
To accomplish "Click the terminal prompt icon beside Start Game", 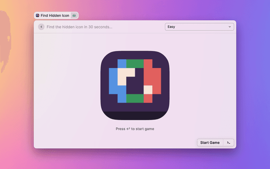I will click(x=228, y=143).
